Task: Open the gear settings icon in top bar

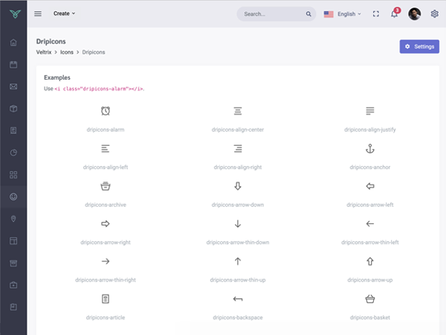Action: coord(435,13)
